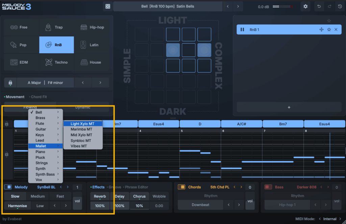Adjust the Melody vol control
The height and width of the screenshot is (224, 346).
(77, 201)
